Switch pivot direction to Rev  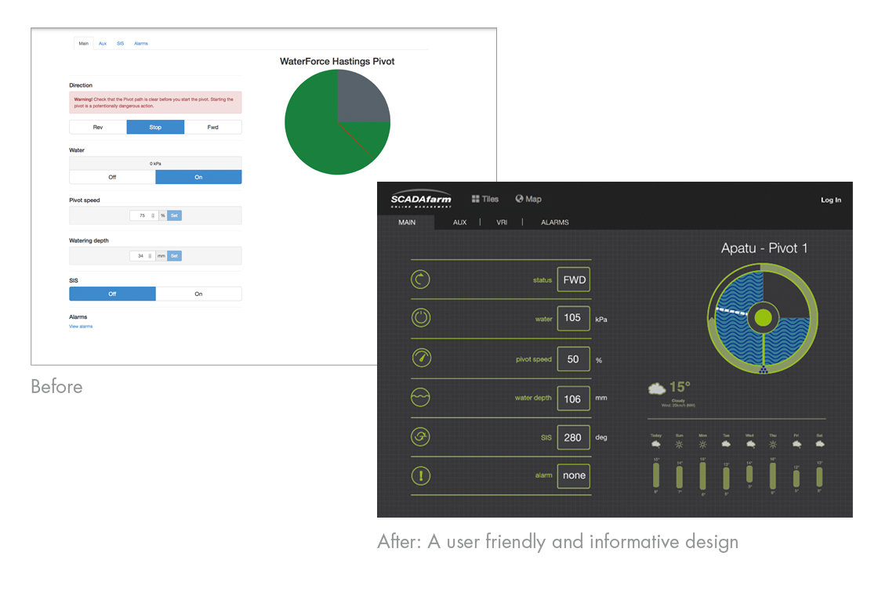pyautogui.click(x=97, y=126)
